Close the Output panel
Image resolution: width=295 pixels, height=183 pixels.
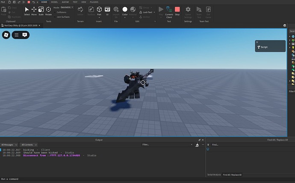click(x=203, y=140)
